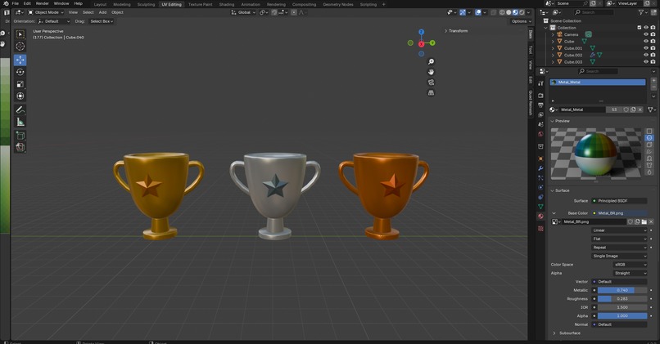Select the Select Box tool in toolbar

point(20,34)
